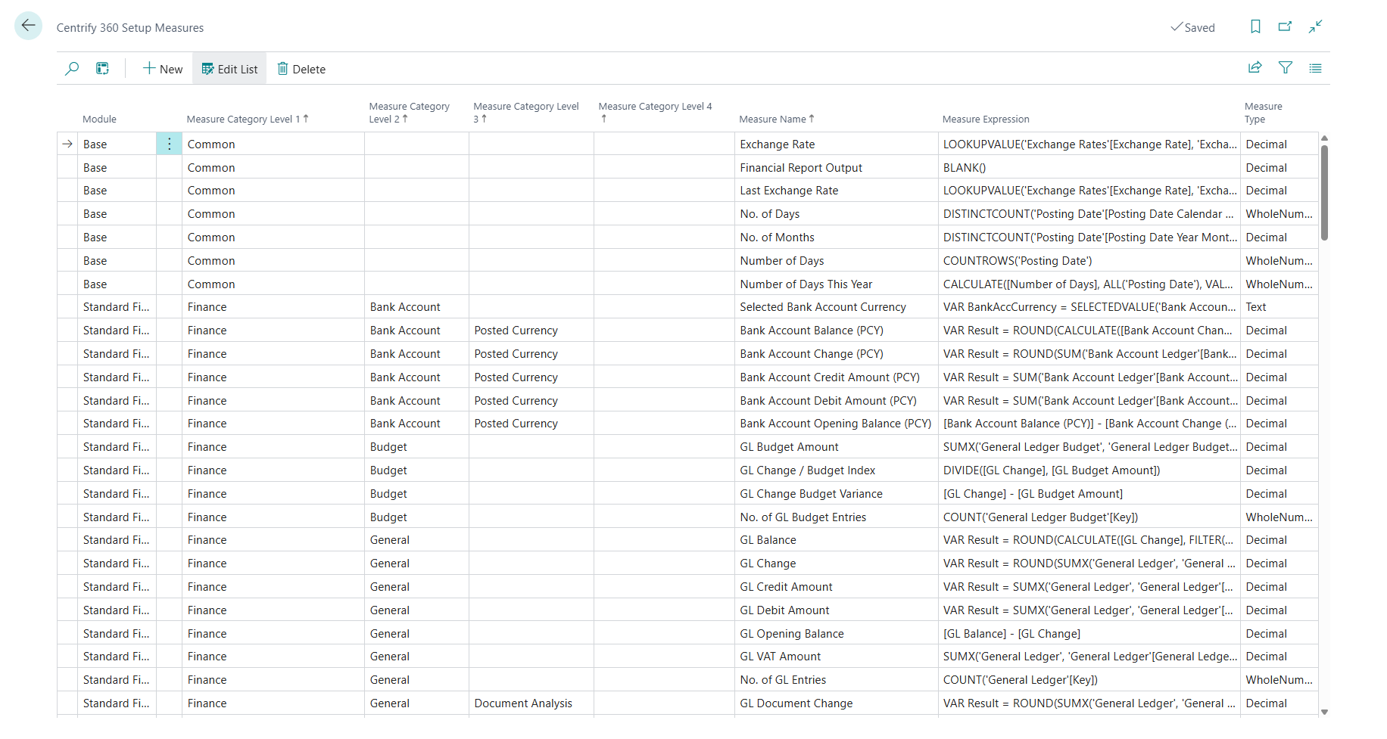Image resolution: width=1387 pixels, height=739 pixels.
Task: Create a new measure with New
Action: (x=163, y=69)
